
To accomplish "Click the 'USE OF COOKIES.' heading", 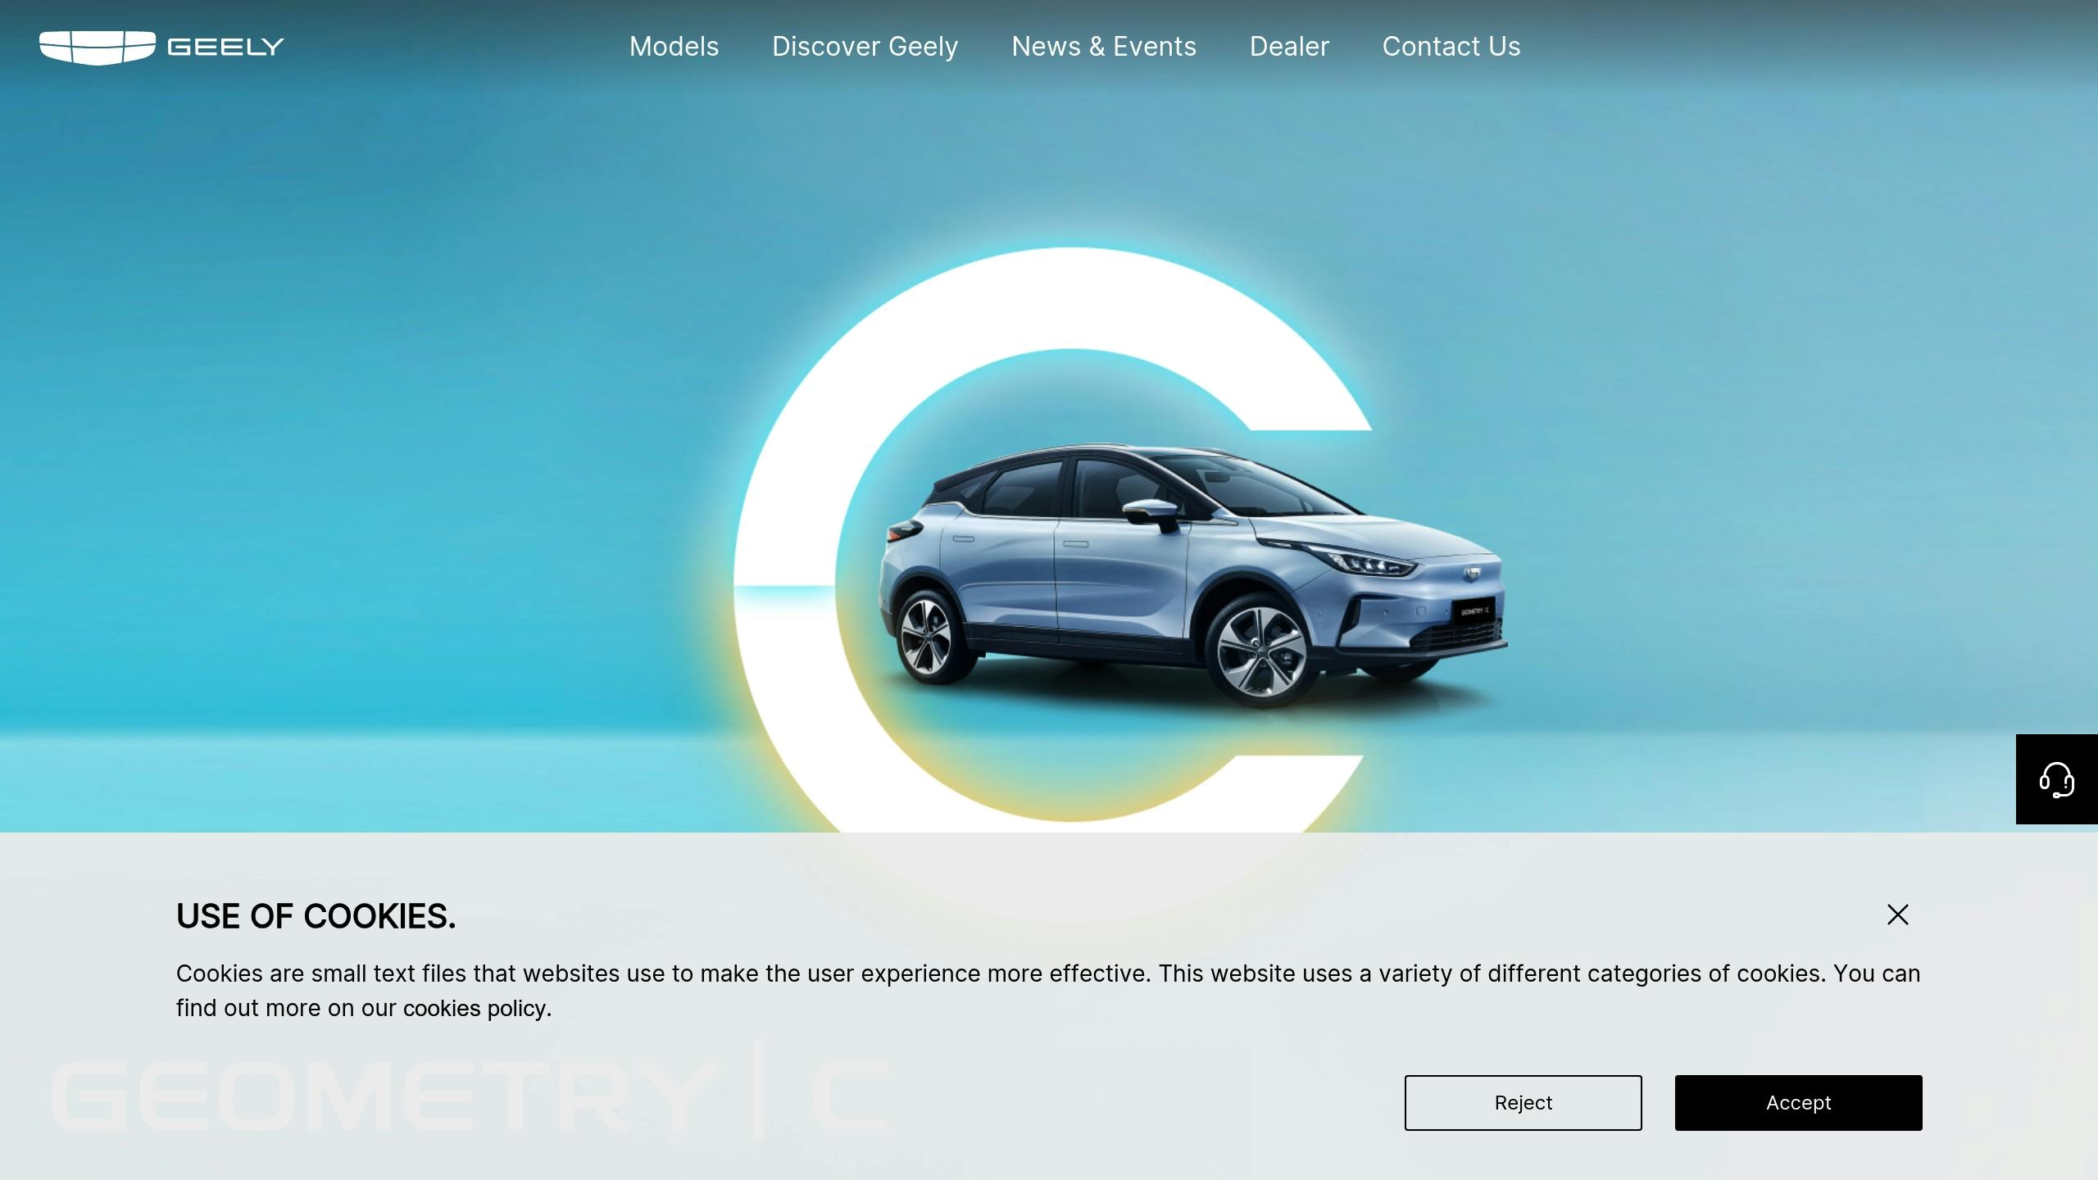I will 316,916.
